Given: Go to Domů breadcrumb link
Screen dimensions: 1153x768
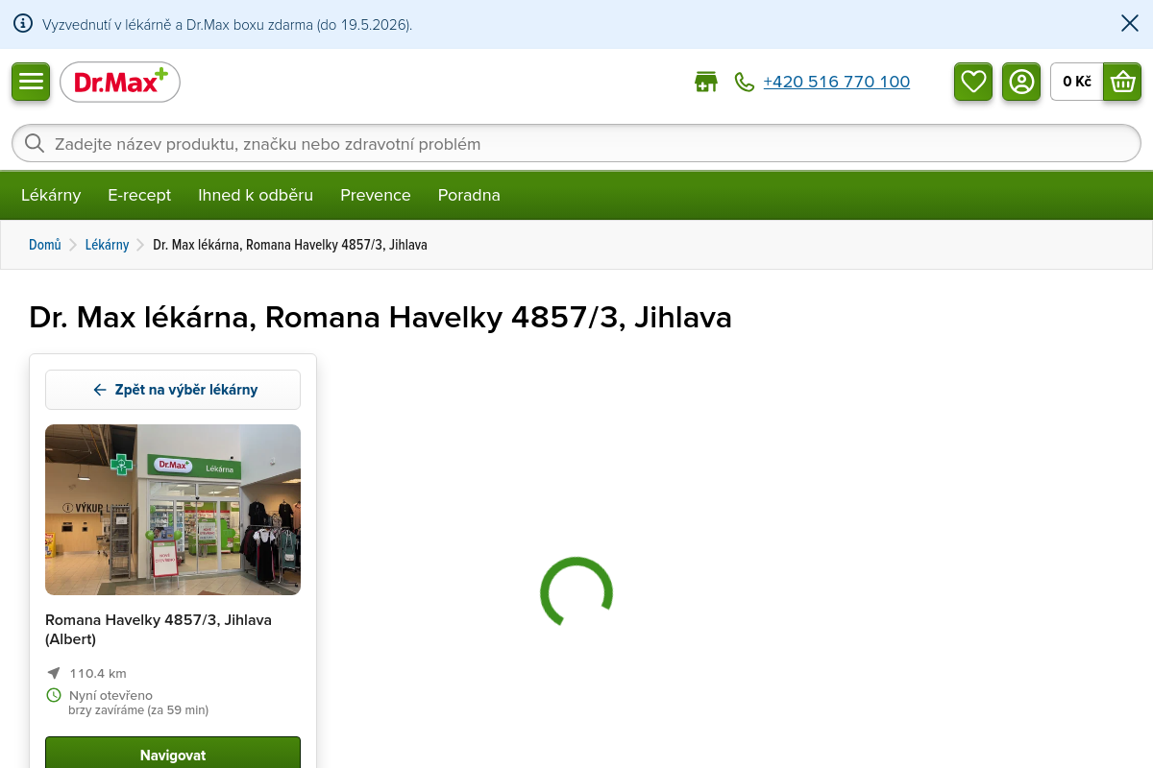Looking at the screenshot, I should point(45,245).
